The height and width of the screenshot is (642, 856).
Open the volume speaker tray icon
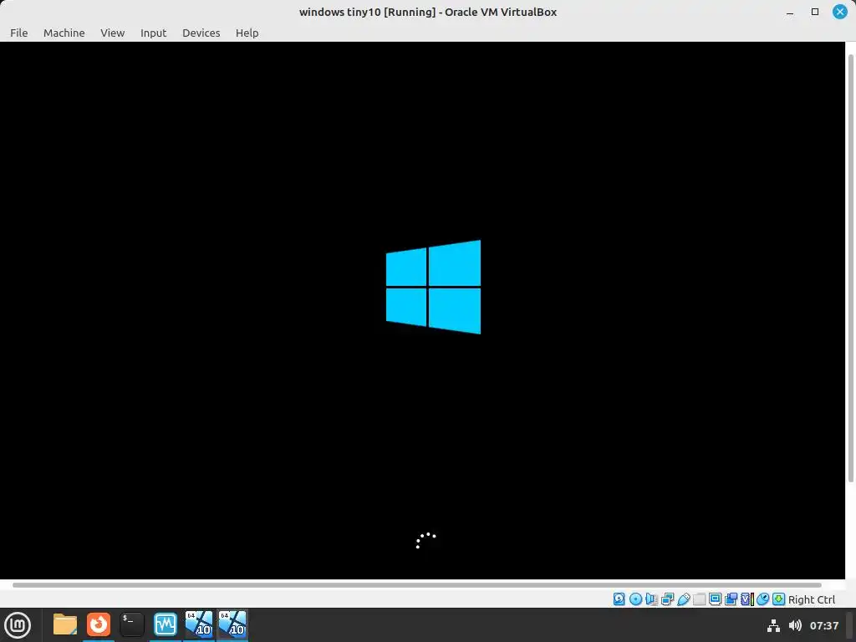click(796, 625)
